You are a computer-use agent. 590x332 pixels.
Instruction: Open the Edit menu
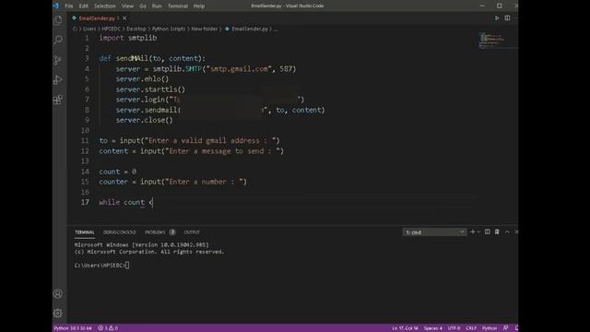coord(84,6)
